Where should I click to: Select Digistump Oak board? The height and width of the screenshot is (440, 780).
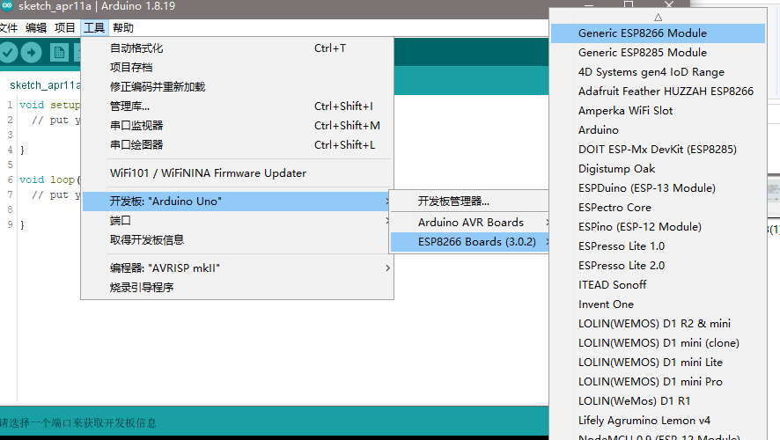[658, 169]
